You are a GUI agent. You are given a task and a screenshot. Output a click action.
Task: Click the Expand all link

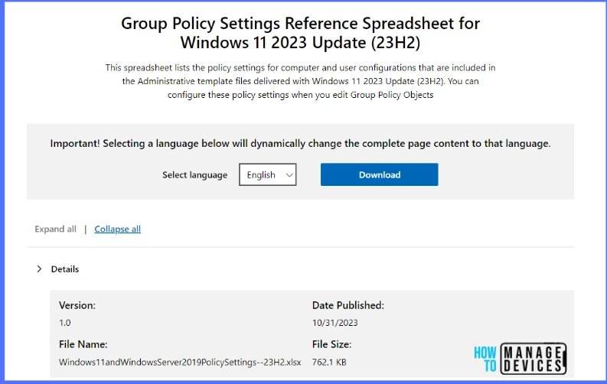click(x=55, y=229)
